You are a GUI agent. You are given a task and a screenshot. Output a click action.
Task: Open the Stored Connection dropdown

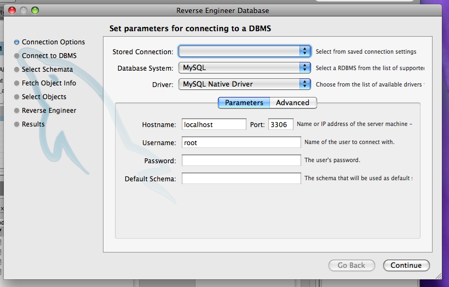point(245,51)
